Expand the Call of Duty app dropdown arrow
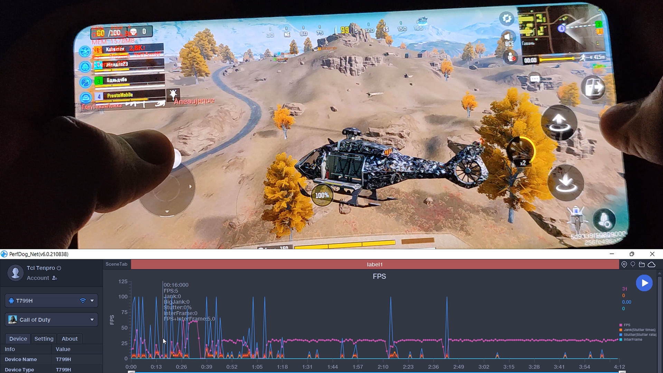The width and height of the screenshot is (663, 373). [x=92, y=320]
